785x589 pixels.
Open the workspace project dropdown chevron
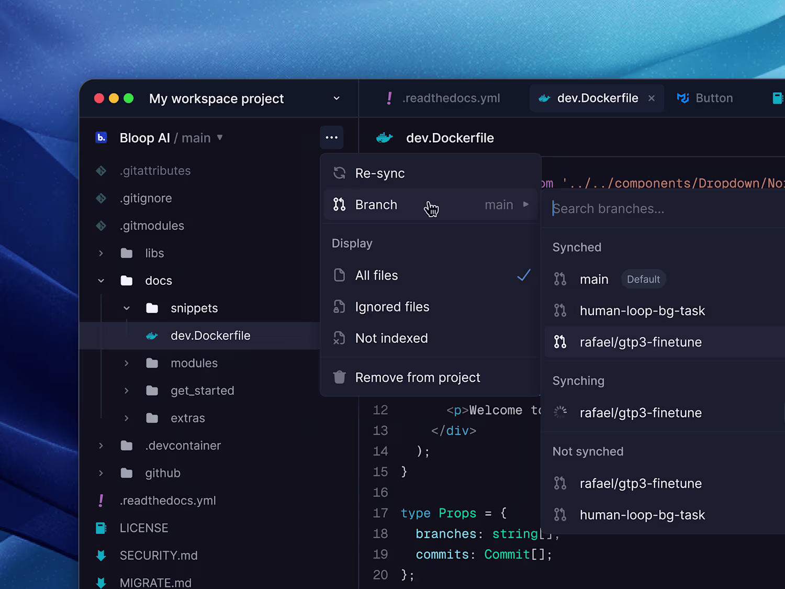[x=337, y=98]
